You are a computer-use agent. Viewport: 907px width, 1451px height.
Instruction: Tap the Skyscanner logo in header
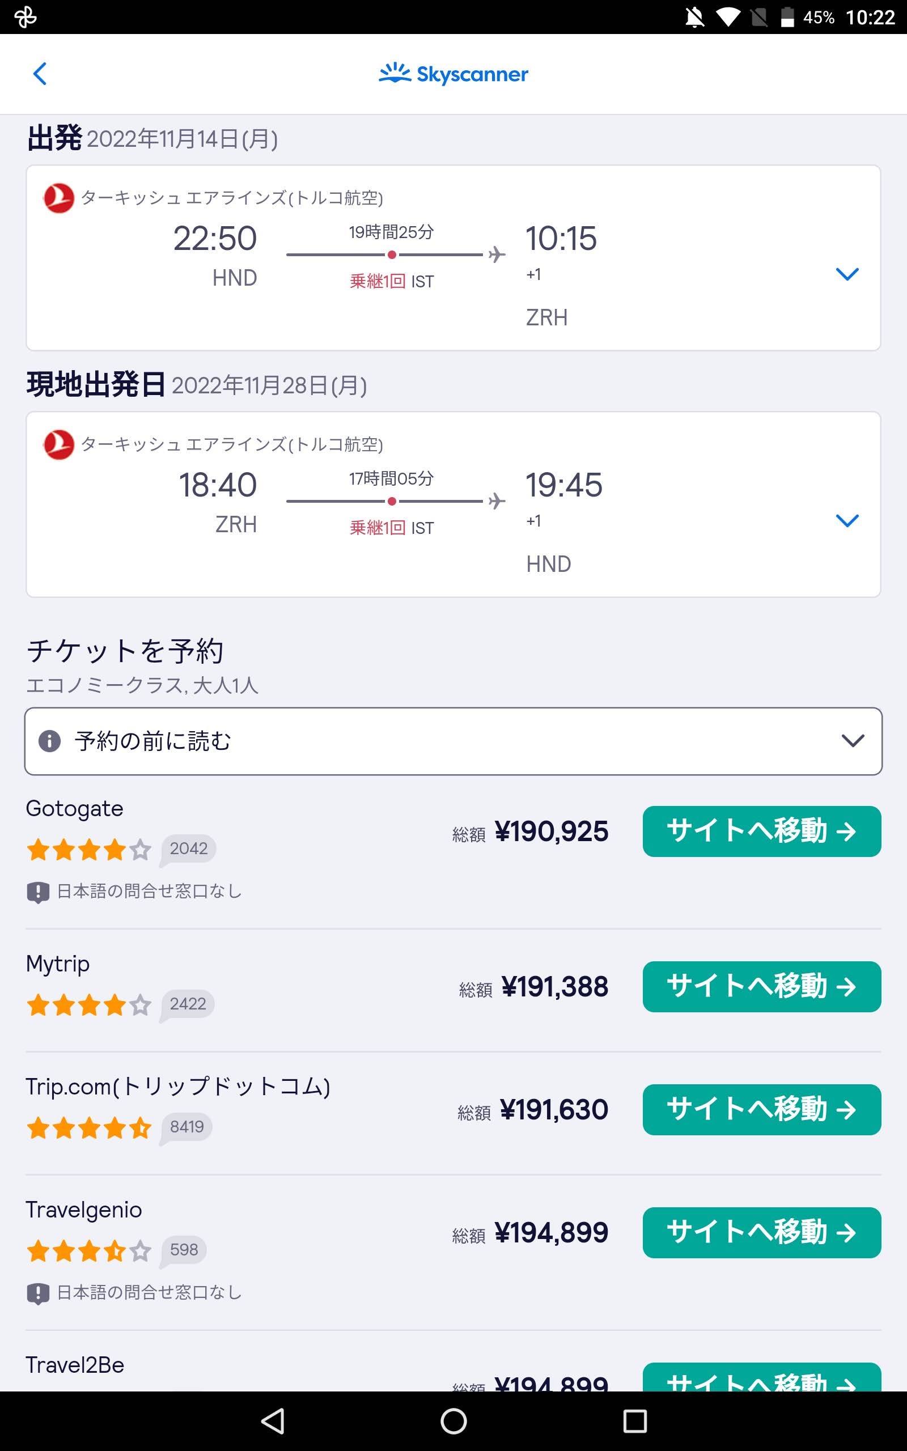(453, 74)
